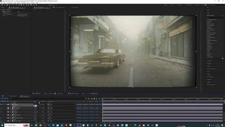225x127 pixels.
Task: Switch to the Small Screen workspace
Action: click(188, 5)
